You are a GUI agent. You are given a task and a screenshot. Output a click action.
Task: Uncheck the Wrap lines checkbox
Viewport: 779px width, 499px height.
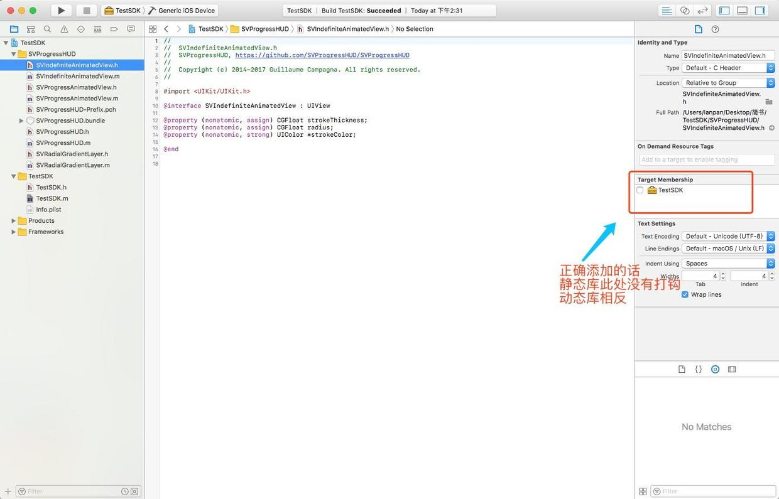point(685,294)
